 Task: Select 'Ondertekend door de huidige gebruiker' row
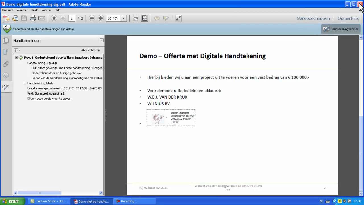point(57,73)
